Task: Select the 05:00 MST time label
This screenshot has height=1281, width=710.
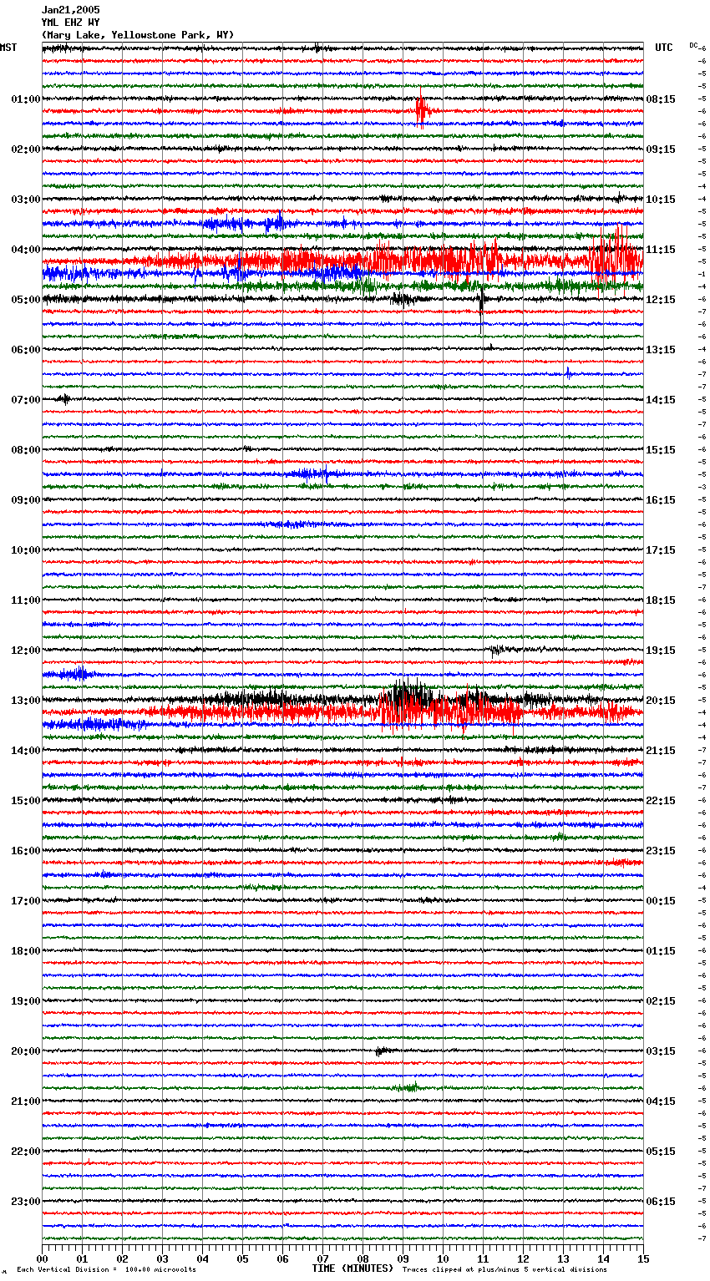Action: [x=26, y=300]
